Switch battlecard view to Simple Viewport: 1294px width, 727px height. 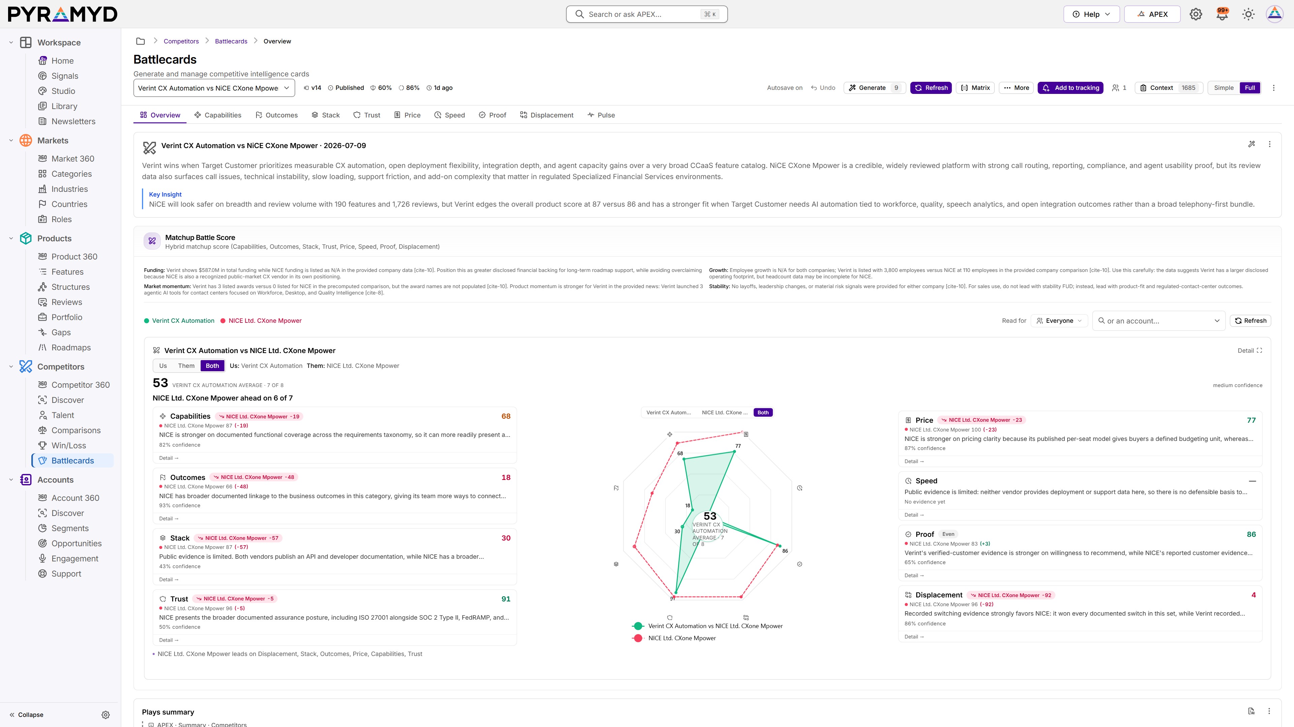tap(1224, 88)
